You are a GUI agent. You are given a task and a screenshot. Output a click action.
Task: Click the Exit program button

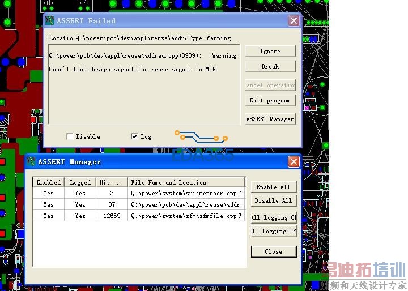coord(270,100)
